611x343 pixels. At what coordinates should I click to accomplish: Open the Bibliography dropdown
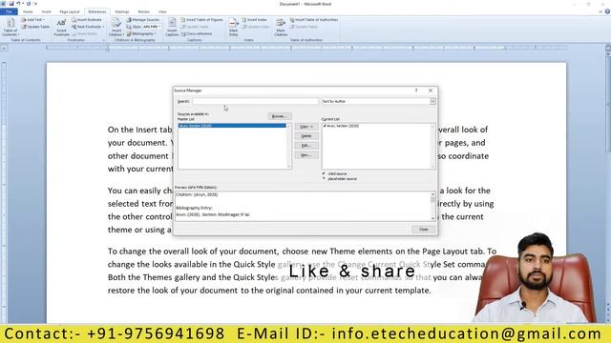point(141,33)
